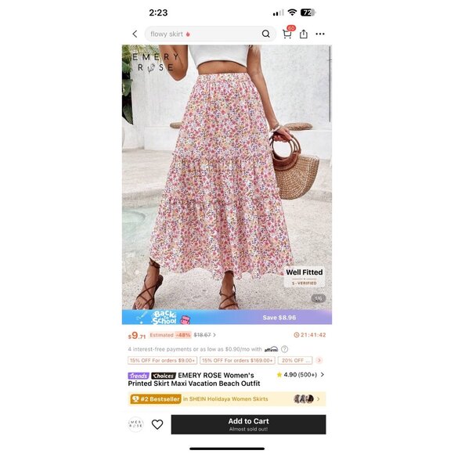Screen dimensions: 454x454
Task: Tap the search magnifier icon
Action: (266, 34)
